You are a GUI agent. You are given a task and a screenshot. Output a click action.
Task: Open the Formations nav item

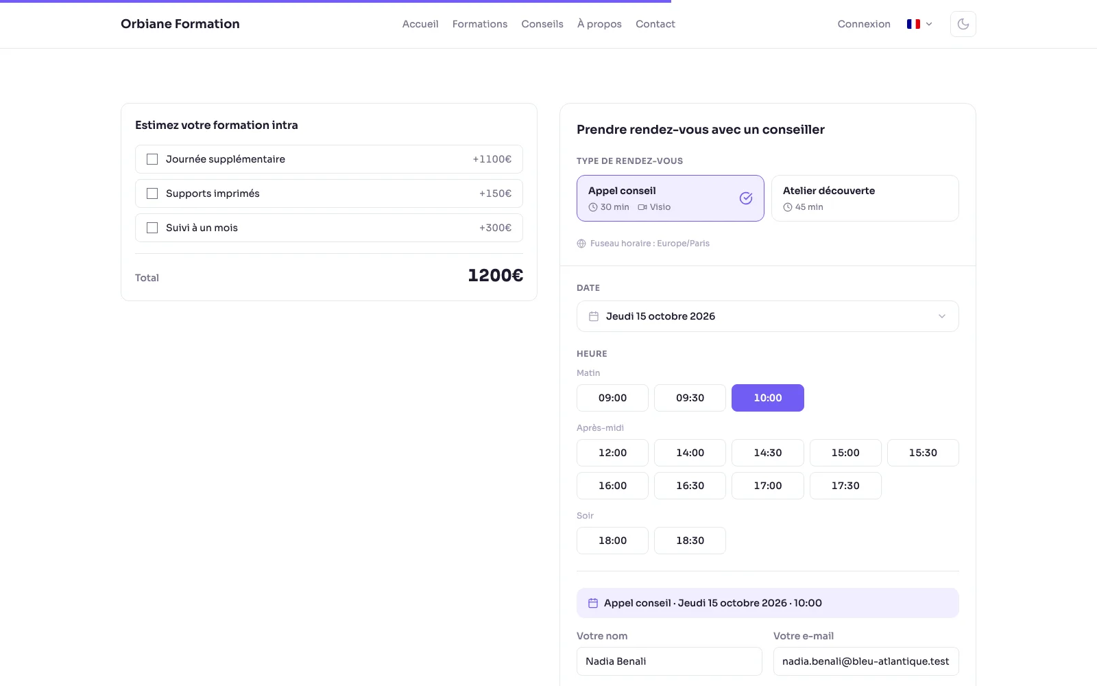tap(480, 24)
